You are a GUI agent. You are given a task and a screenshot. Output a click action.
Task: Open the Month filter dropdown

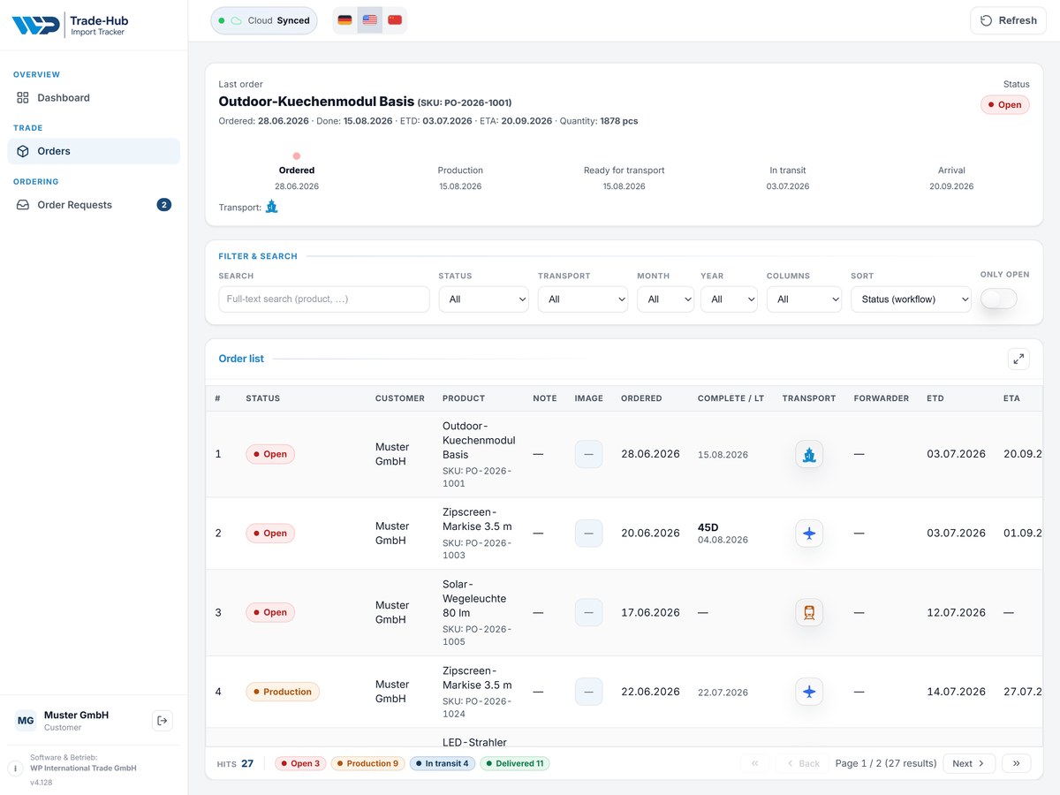(x=665, y=299)
